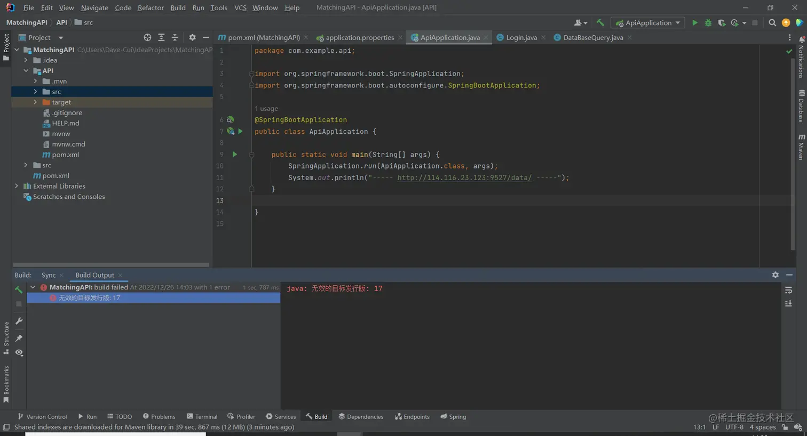The width and height of the screenshot is (807, 436).
Task: Run the ApiApplication main method
Action: [x=694, y=23]
